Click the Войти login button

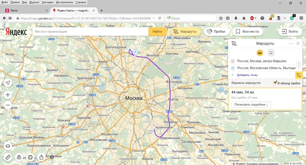[x=290, y=31]
